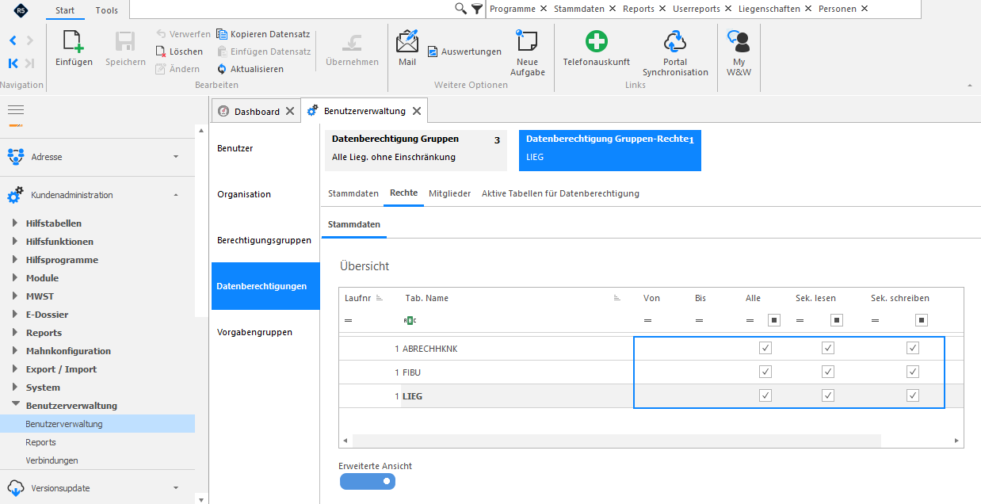This screenshot has width=981, height=504.
Task: Untick Sek. schreiben checkbox for LIEG
Action: pyautogui.click(x=913, y=395)
